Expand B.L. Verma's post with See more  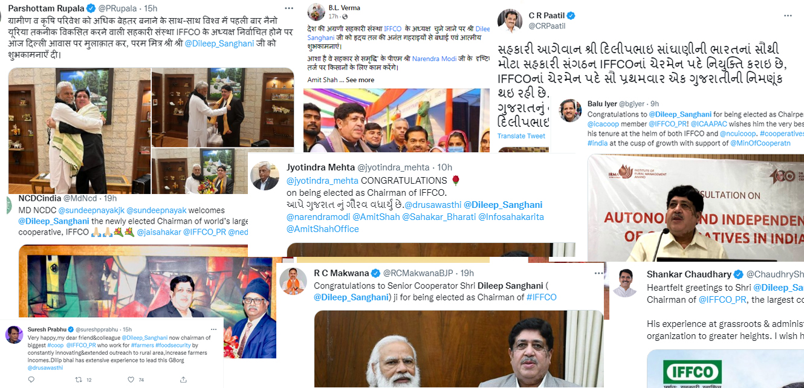click(360, 80)
